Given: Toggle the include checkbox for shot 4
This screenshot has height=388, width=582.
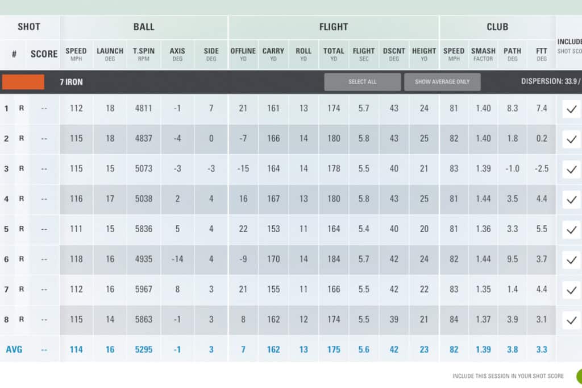Looking at the screenshot, I should pos(571,199).
